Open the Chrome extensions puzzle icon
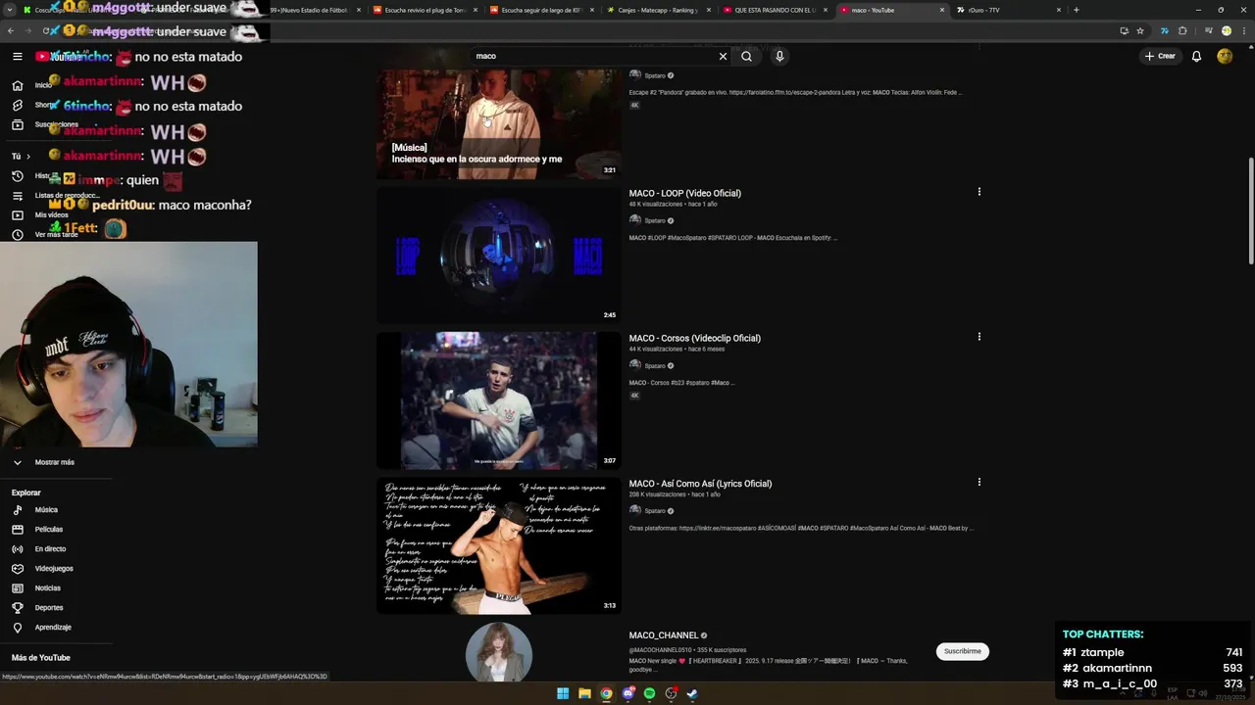The image size is (1255, 705). [1182, 30]
